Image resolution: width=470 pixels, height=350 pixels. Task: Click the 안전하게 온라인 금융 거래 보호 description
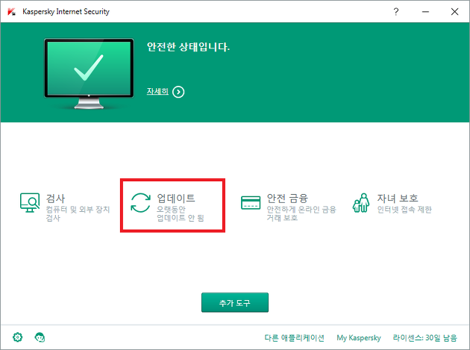point(301,213)
